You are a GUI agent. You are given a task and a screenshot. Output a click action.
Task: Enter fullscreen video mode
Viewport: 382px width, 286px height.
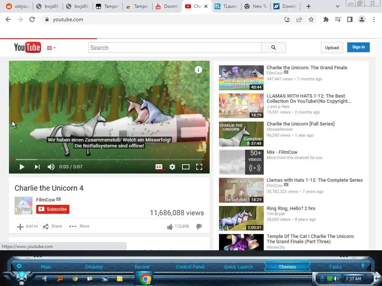pos(199,167)
